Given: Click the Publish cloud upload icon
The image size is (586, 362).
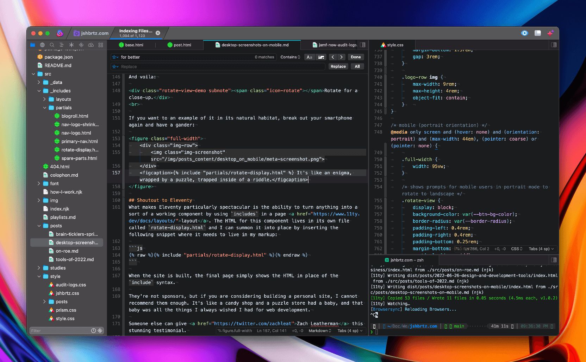Looking at the screenshot, I should (91, 45).
